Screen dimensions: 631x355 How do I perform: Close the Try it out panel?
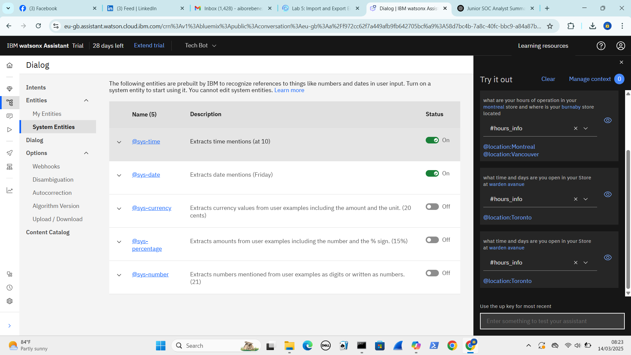point(621,62)
